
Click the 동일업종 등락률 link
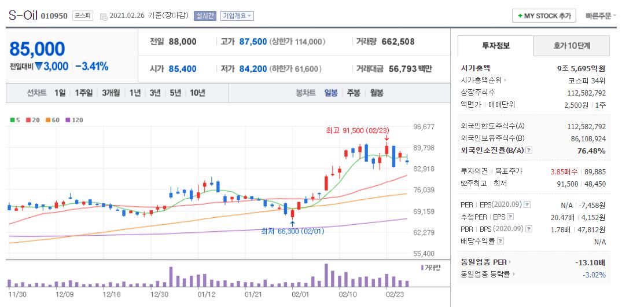[485, 274]
